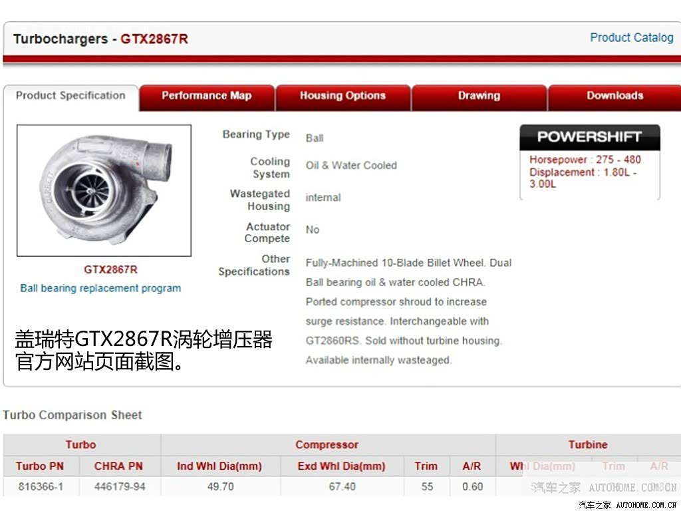This screenshot has width=681, height=511.
Task: Click the Exd Whl Dia(mm) column header
Action: coord(342,466)
